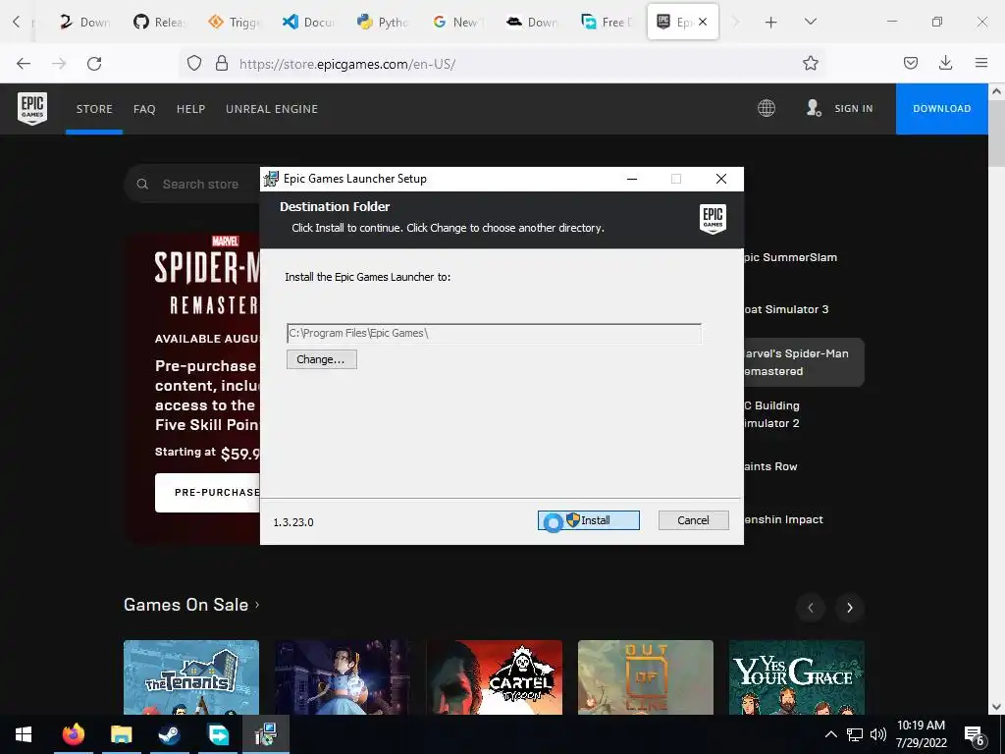Click the Epic logo in setup dialog header
Viewport: 1005px width, 754px height.
tap(713, 219)
